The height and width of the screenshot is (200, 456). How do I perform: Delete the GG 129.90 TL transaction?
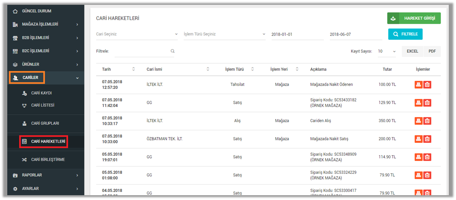(x=427, y=103)
